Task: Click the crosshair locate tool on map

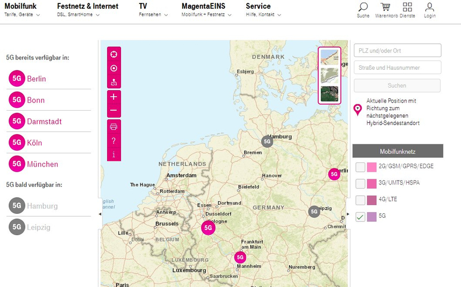Action: pyautogui.click(x=114, y=54)
